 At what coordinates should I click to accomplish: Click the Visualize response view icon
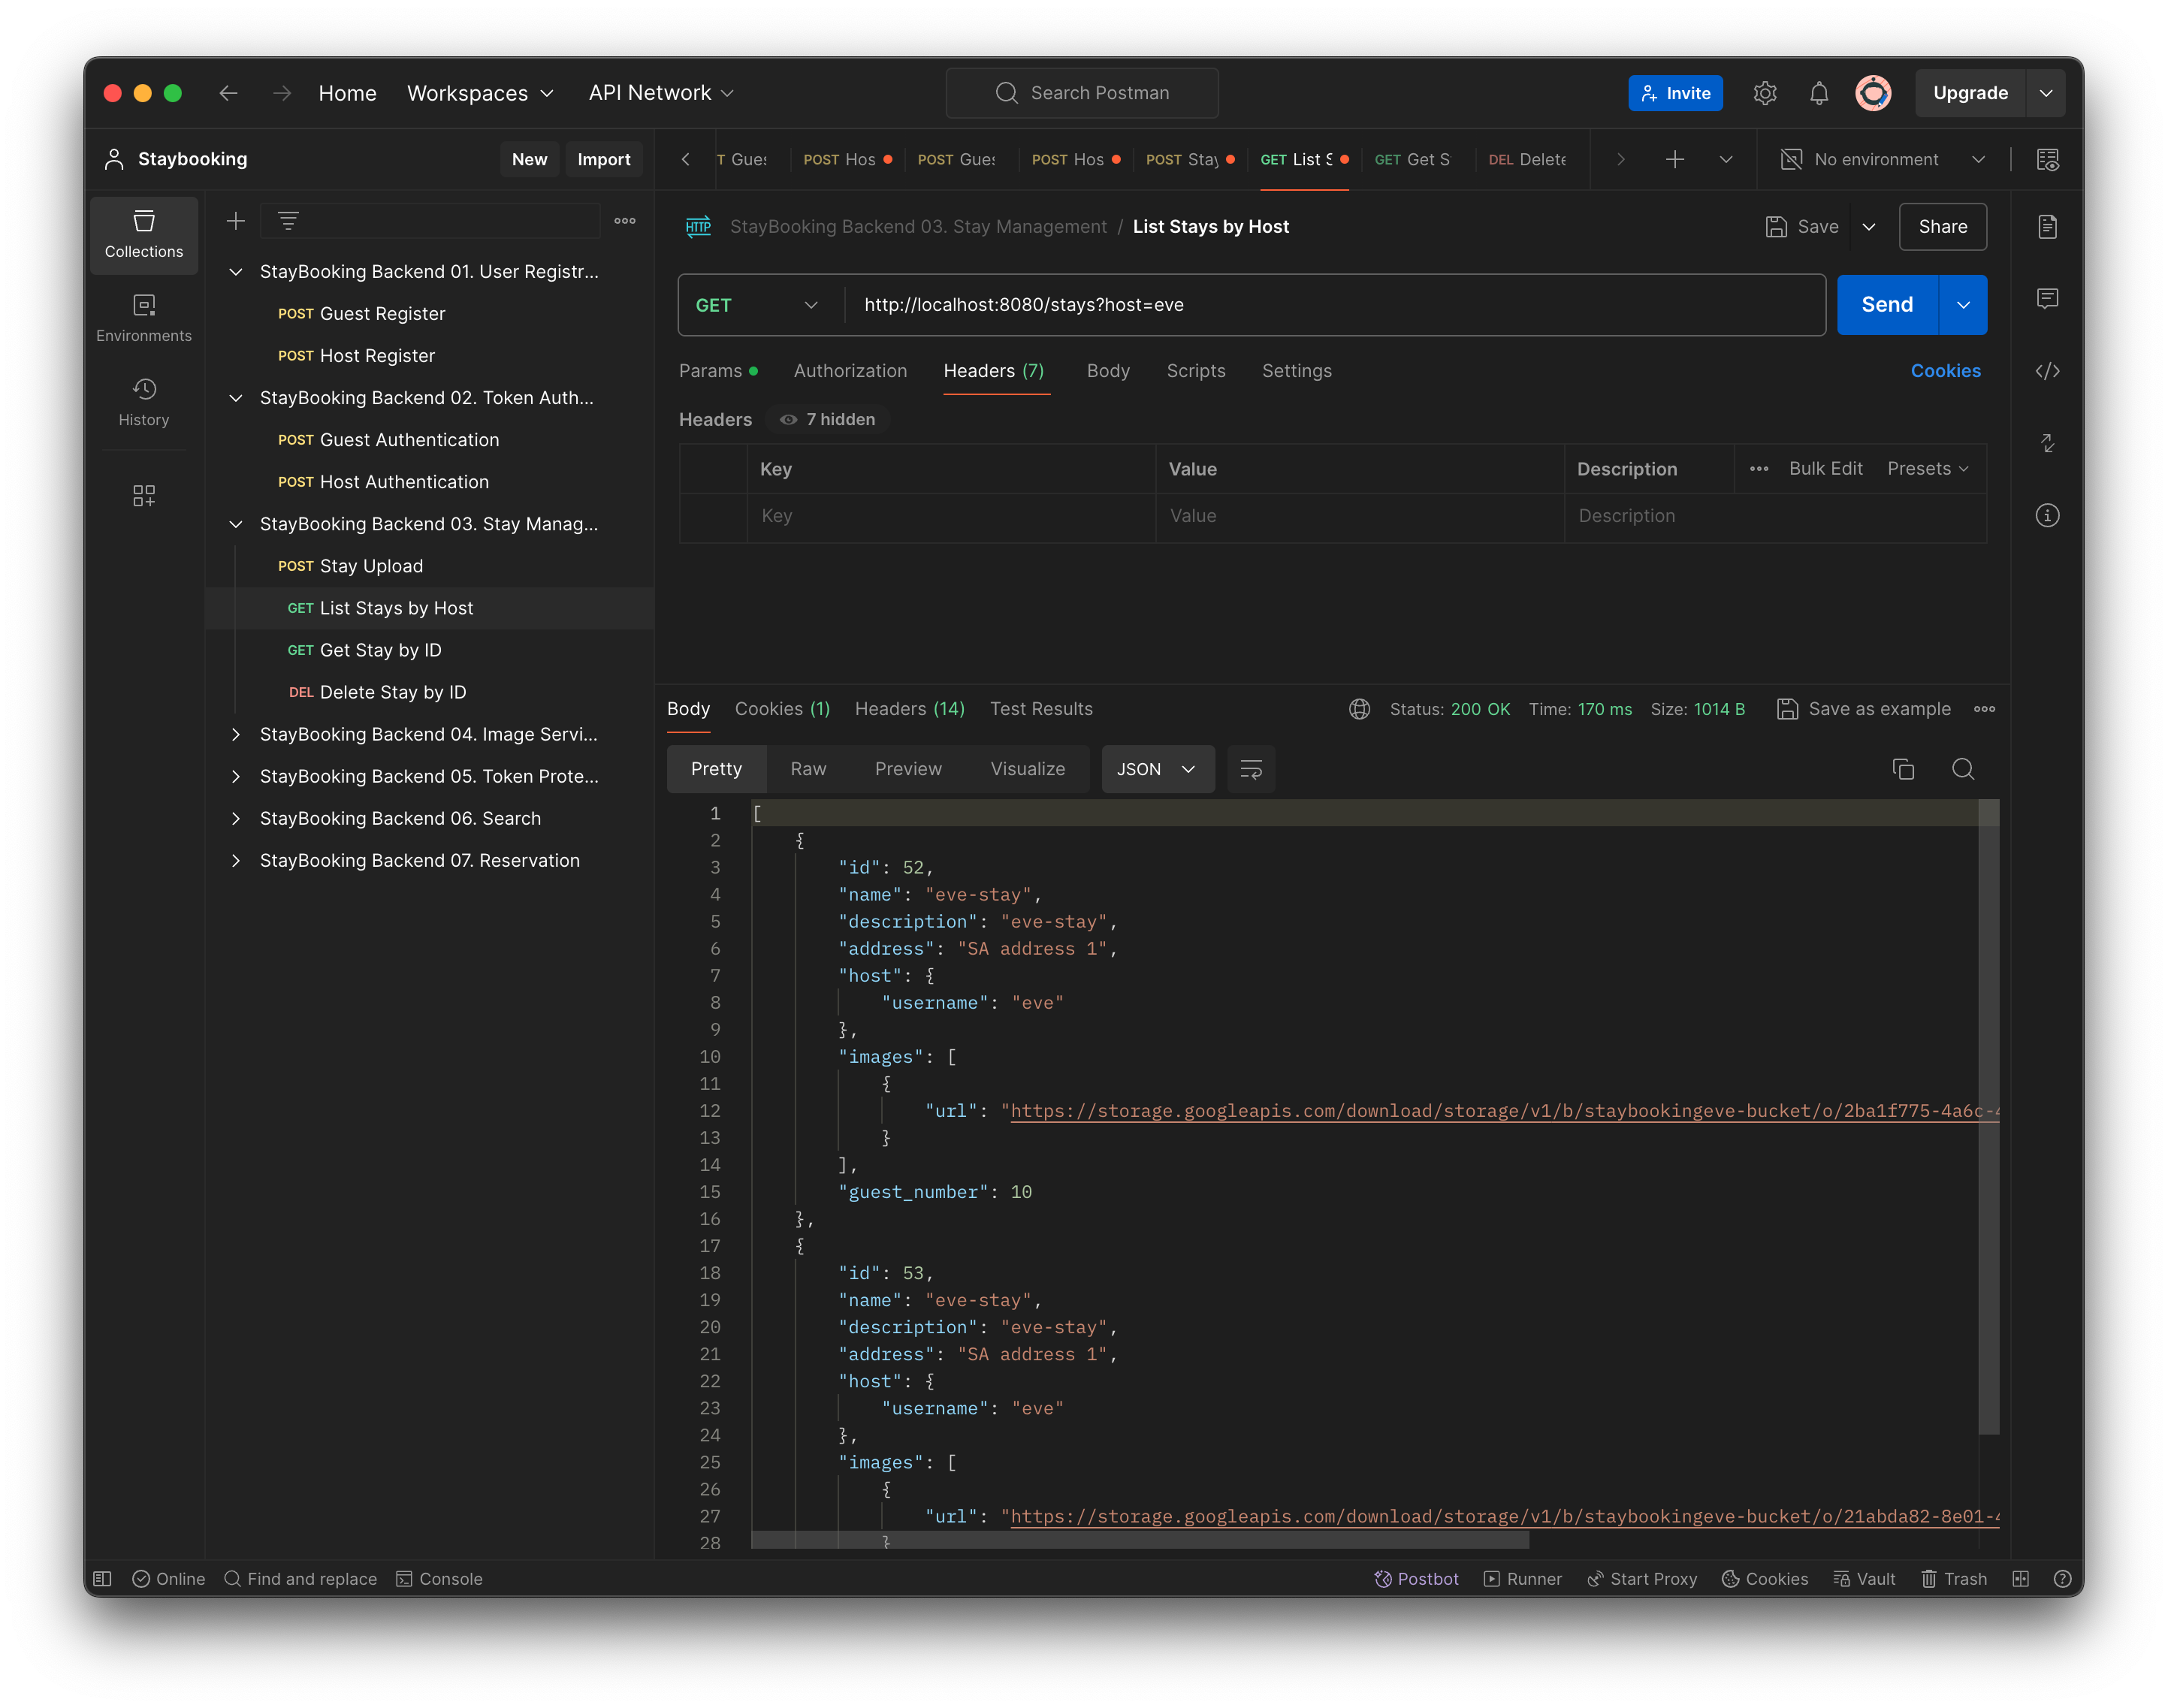click(x=1028, y=768)
